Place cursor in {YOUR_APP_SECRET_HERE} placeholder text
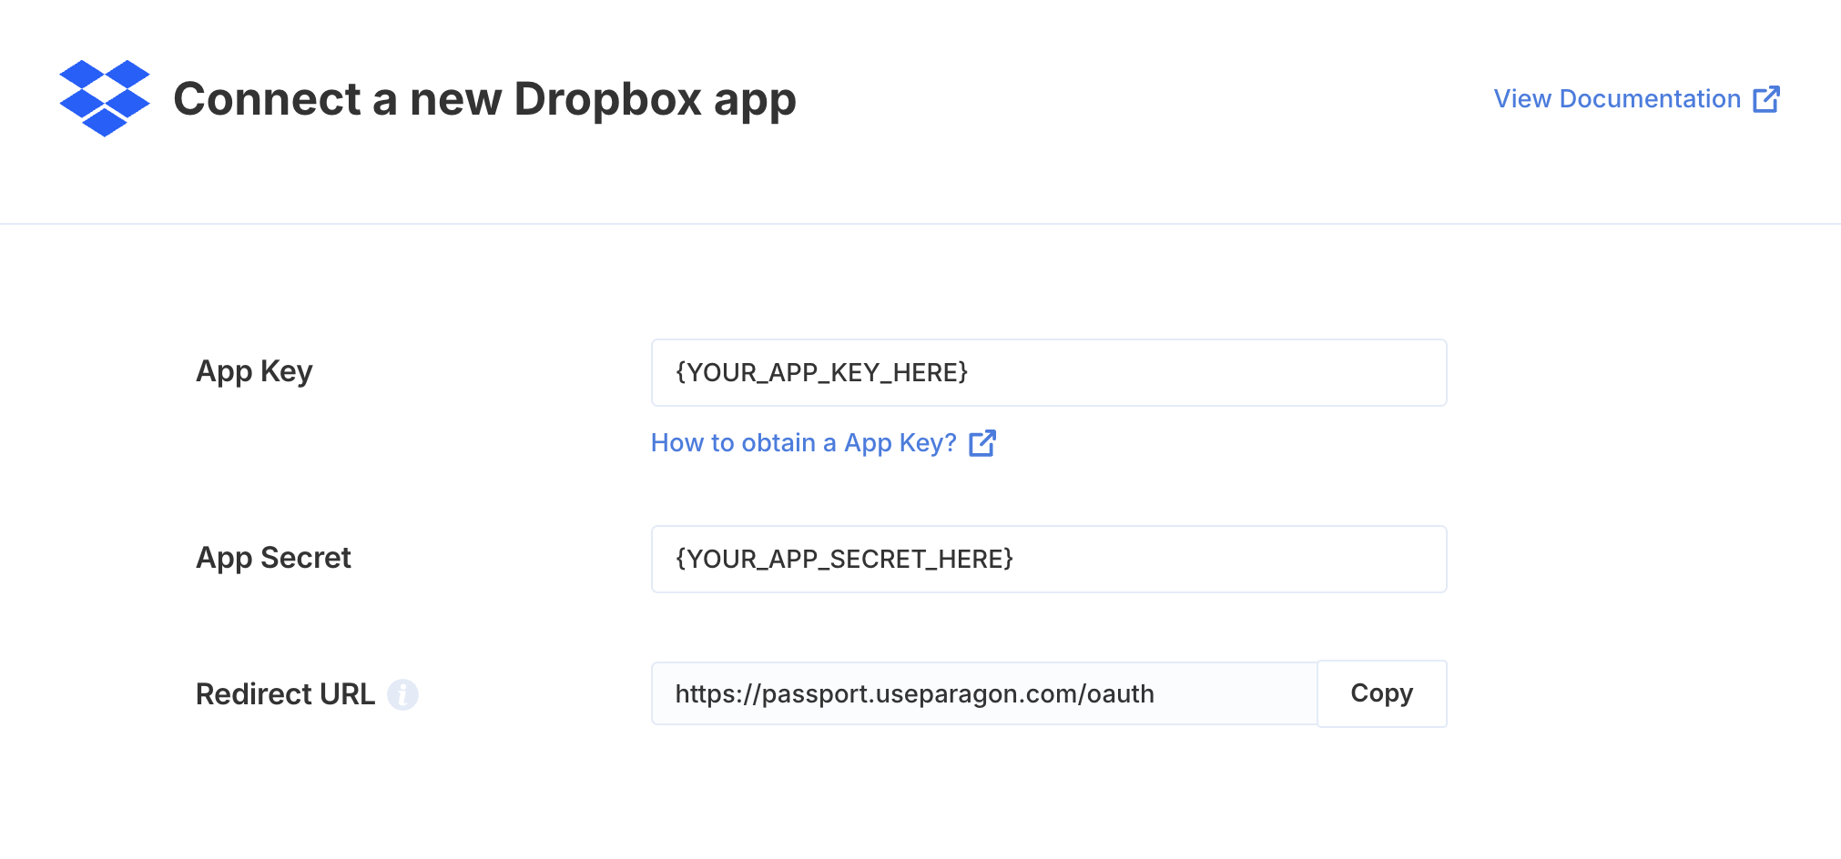 [844, 559]
